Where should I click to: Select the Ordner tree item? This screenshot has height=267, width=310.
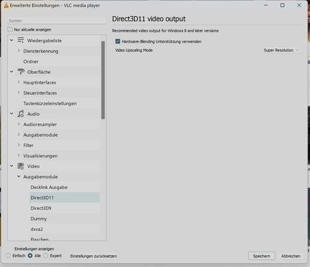coord(31,61)
